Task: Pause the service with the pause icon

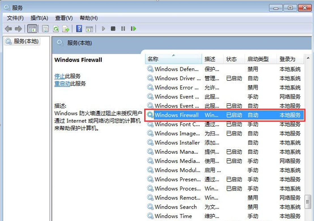Action: 123,29
